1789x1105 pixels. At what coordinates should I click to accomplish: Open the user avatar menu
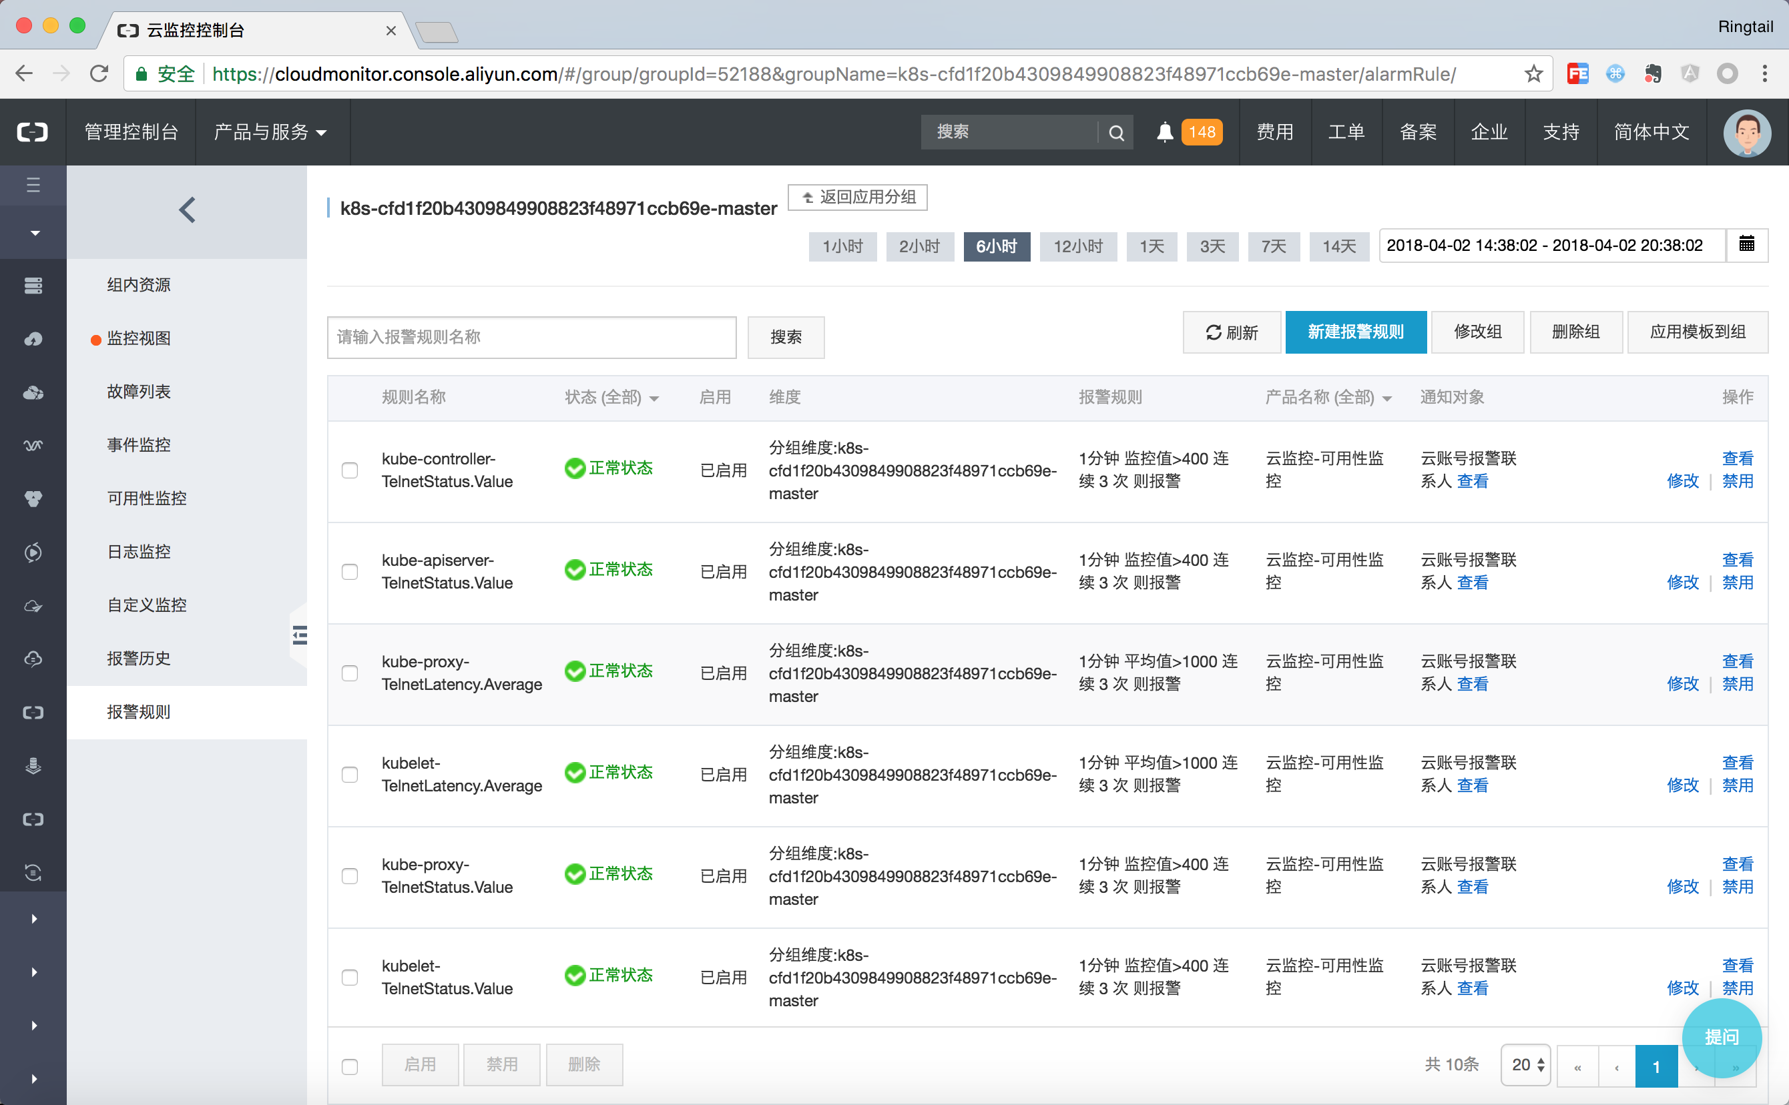[1746, 132]
